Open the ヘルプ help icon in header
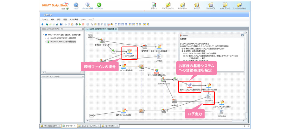 click(76, 5)
